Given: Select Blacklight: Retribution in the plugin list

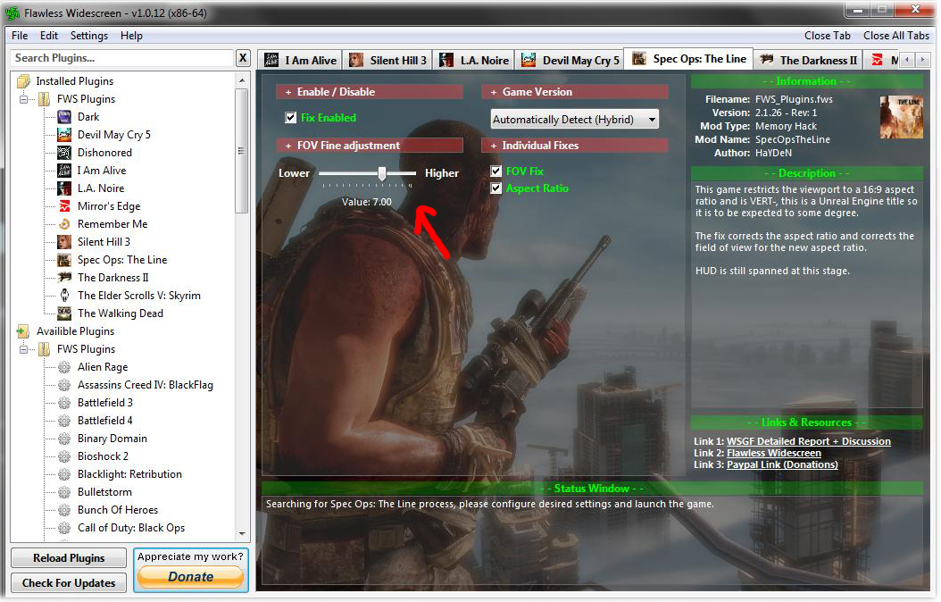Looking at the screenshot, I should [x=129, y=474].
